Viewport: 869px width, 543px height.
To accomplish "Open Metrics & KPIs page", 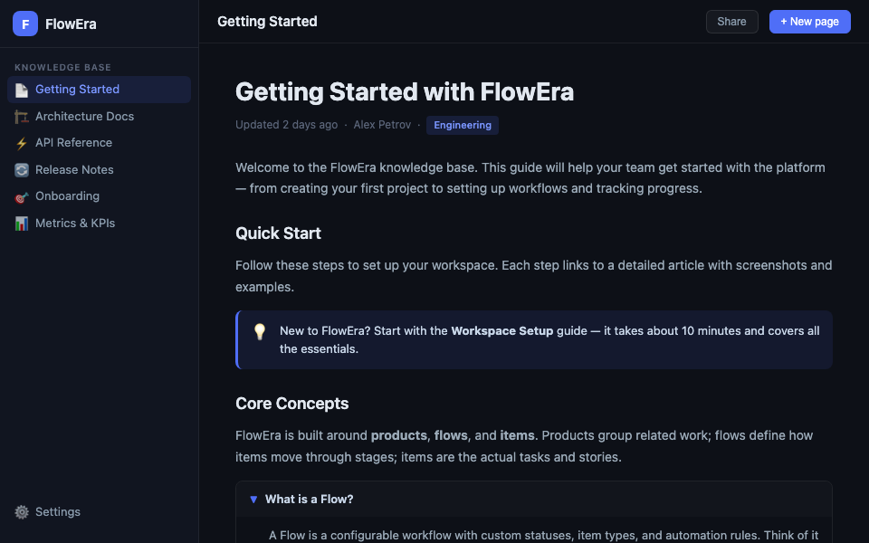I will coord(75,224).
